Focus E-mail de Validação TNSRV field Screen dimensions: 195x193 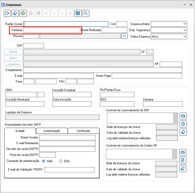[69, 170]
